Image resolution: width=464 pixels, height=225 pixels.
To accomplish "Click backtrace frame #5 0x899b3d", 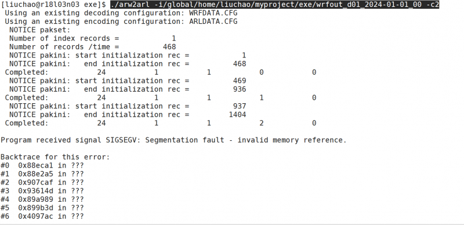I will tap(42, 208).
